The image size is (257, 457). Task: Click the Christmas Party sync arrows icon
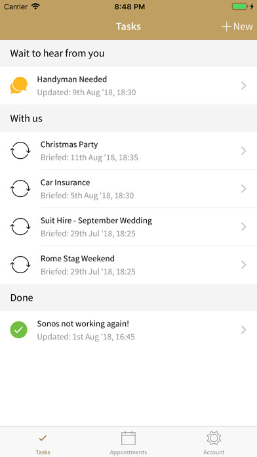click(20, 150)
